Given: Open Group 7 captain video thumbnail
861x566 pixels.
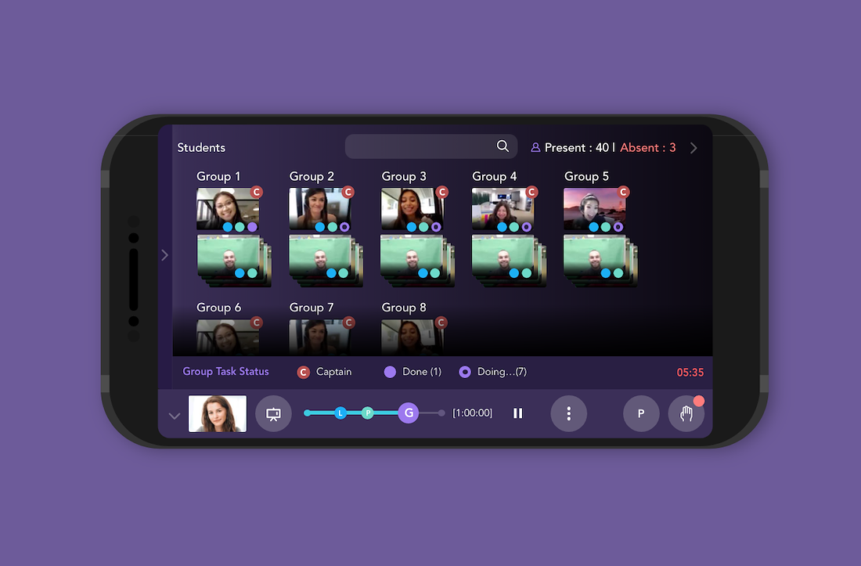Looking at the screenshot, I should (319, 337).
